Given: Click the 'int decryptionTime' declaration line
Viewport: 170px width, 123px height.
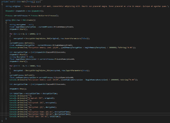Looking at the screenshot, I should 38,84.
